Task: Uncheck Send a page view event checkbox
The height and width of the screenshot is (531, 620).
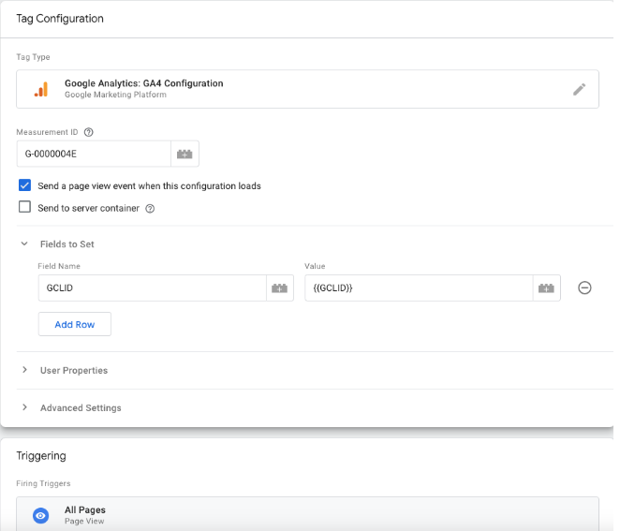Action: click(25, 185)
